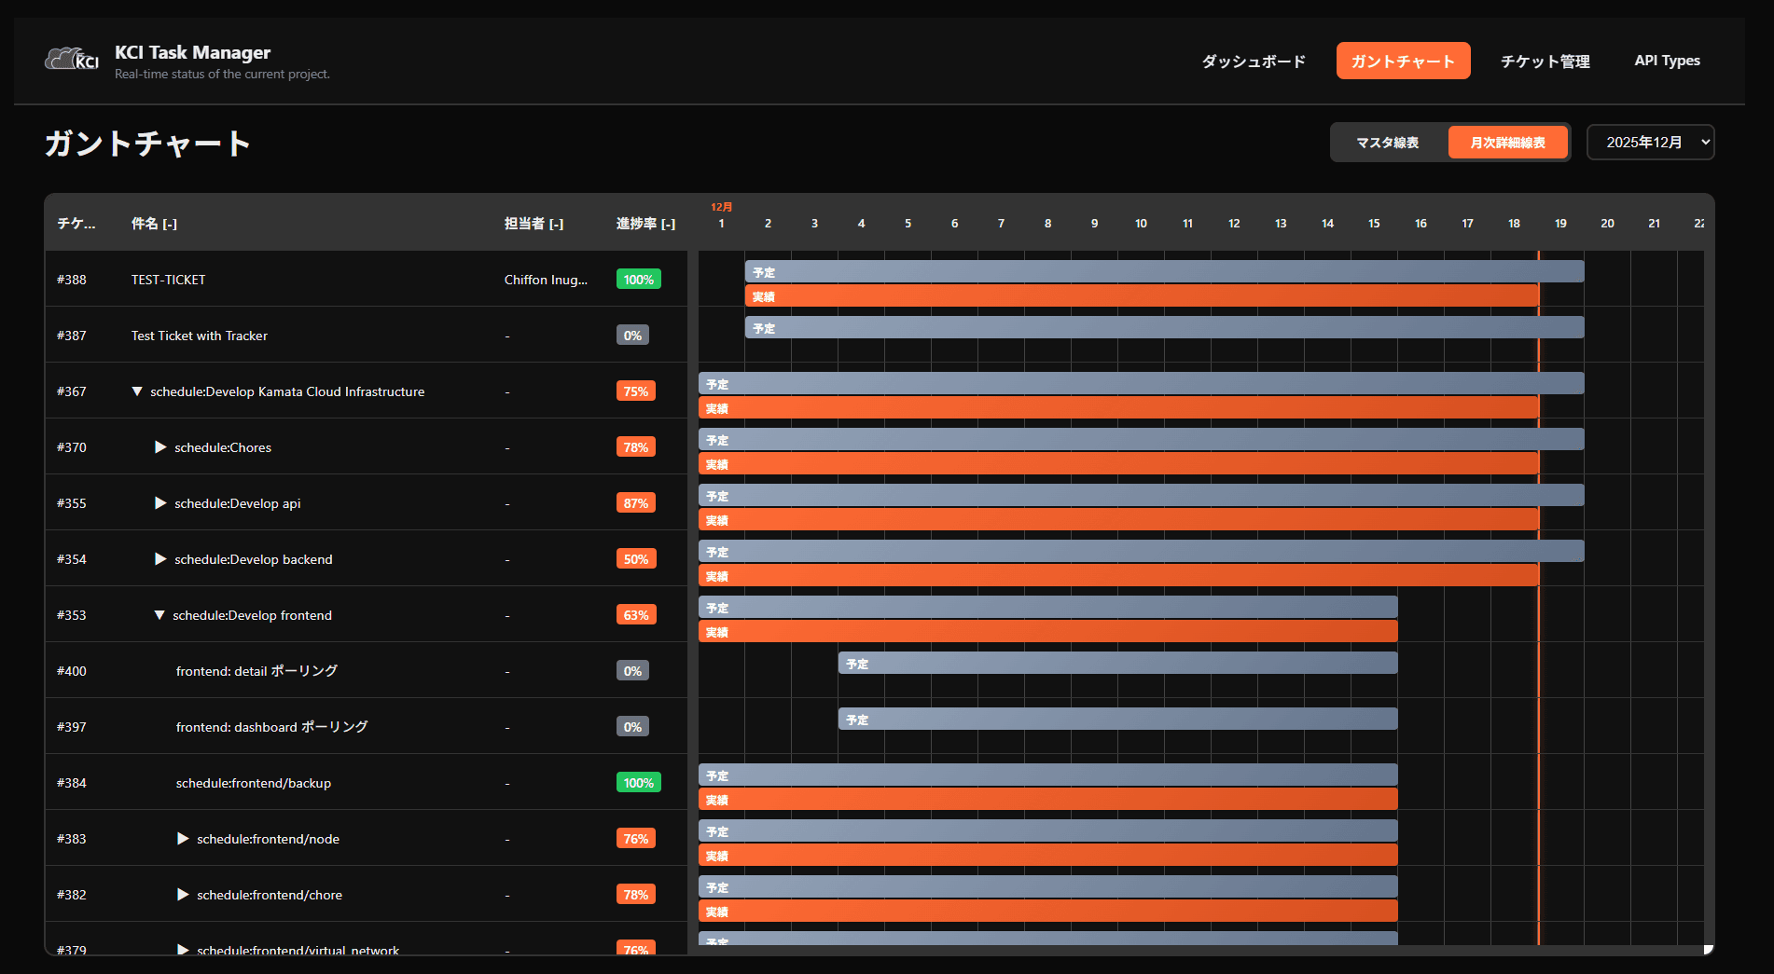Viewport: 1774px width, 974px height.
Task: Click the ガントチャート nav button
Action: click(x=1403, y=62)
